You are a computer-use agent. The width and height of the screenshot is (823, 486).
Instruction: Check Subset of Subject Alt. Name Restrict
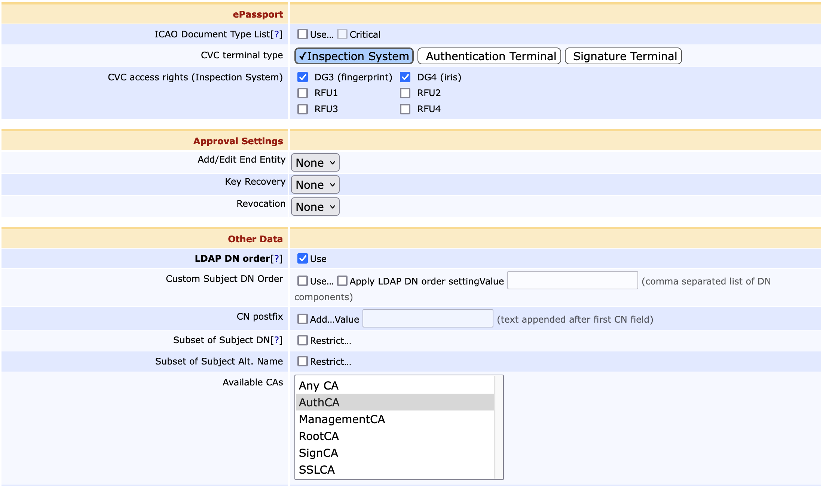[x=303, y=362]
